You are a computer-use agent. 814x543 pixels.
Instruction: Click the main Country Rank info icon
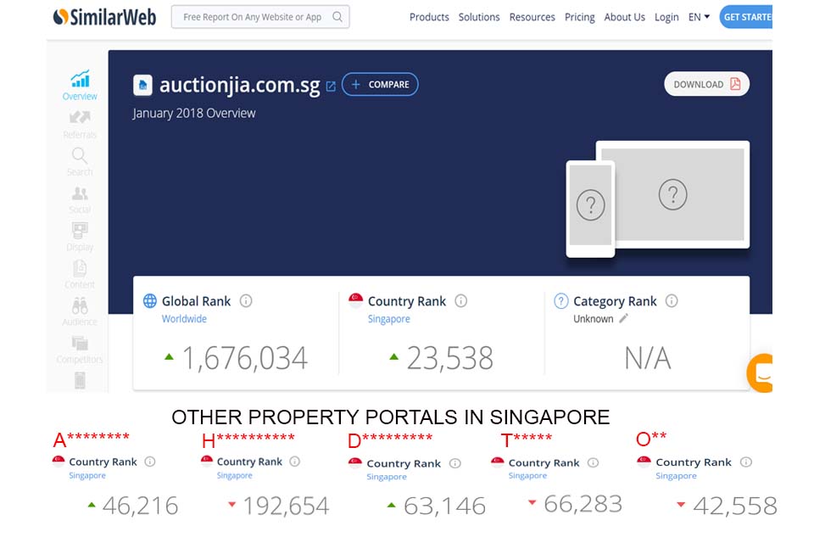461,301
